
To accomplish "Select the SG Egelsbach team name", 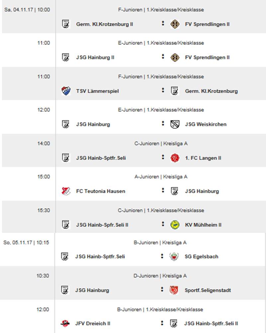I will coord(201,256).
